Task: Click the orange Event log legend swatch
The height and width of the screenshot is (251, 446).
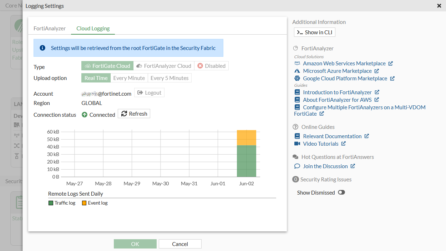Action: coord(84,203)
